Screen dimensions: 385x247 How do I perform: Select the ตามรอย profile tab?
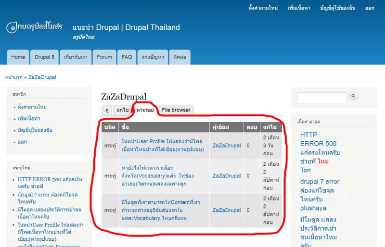(145, 110)
